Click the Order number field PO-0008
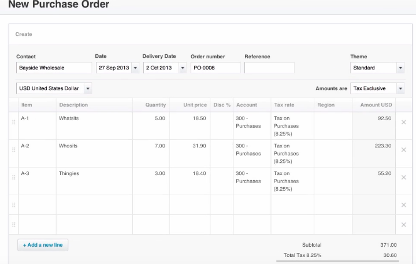Viewport: 416px width, 264px height. 216,68
